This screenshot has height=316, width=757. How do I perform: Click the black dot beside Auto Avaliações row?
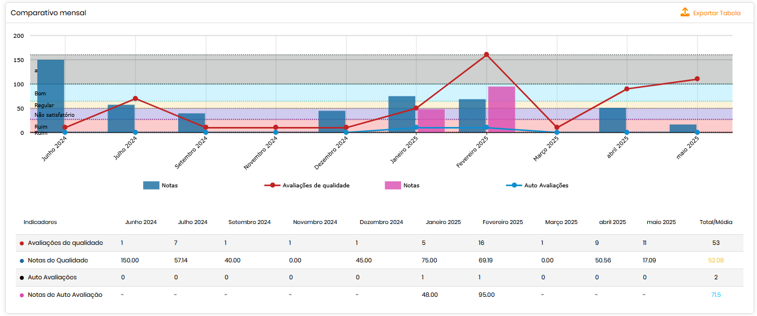click(x=21, y=278)
